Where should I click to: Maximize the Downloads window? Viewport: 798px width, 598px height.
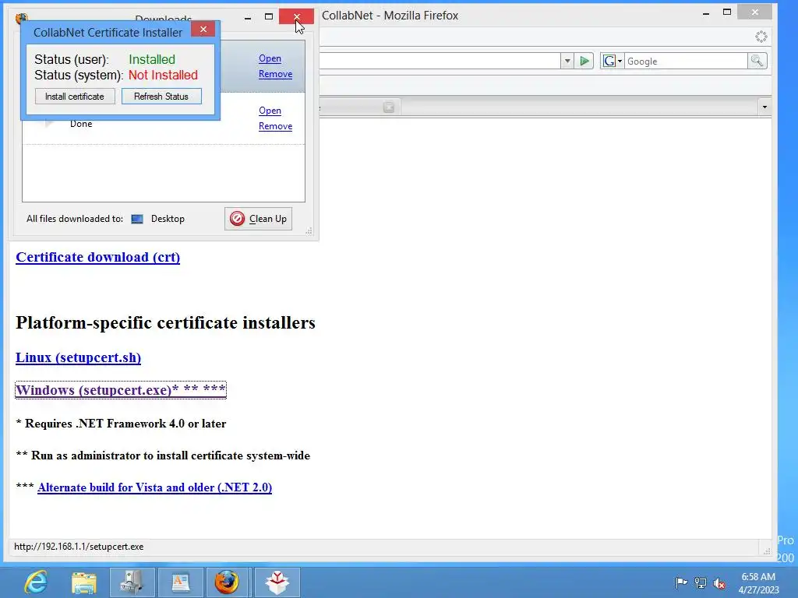pyautogui.click(x=269, y=17)
